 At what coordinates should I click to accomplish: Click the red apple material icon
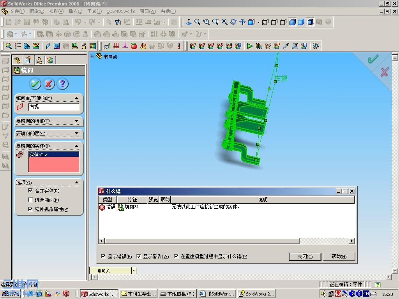(x=134, y=46)
